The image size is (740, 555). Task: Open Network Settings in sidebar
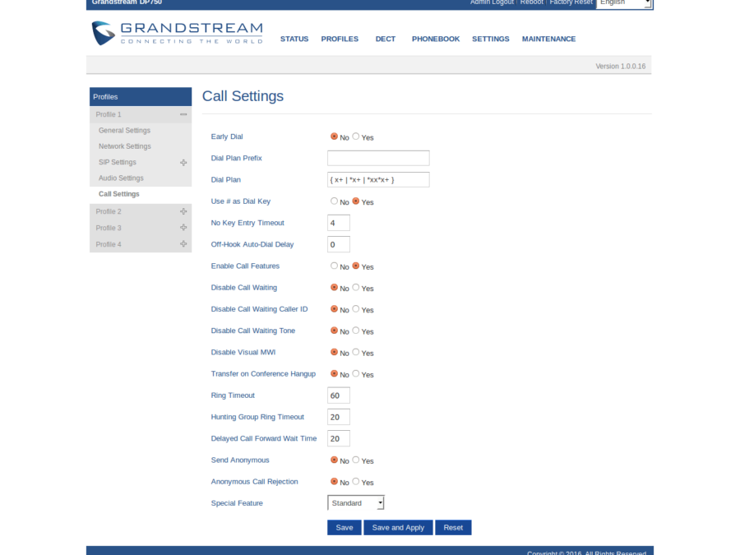point(125,146)
